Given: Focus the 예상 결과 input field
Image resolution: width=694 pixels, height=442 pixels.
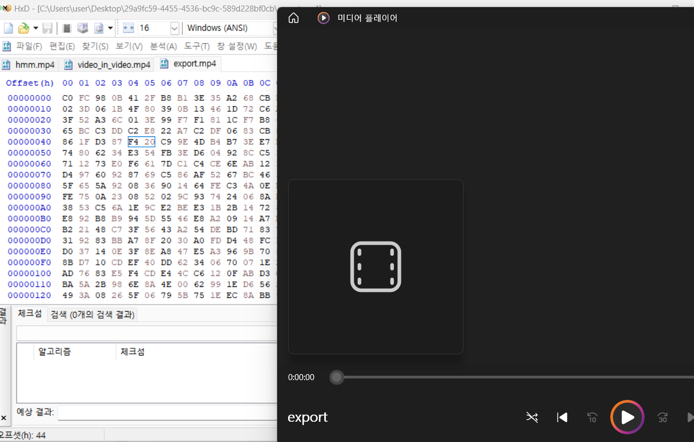Looking at the screenshot, I should tap(168, 412).
